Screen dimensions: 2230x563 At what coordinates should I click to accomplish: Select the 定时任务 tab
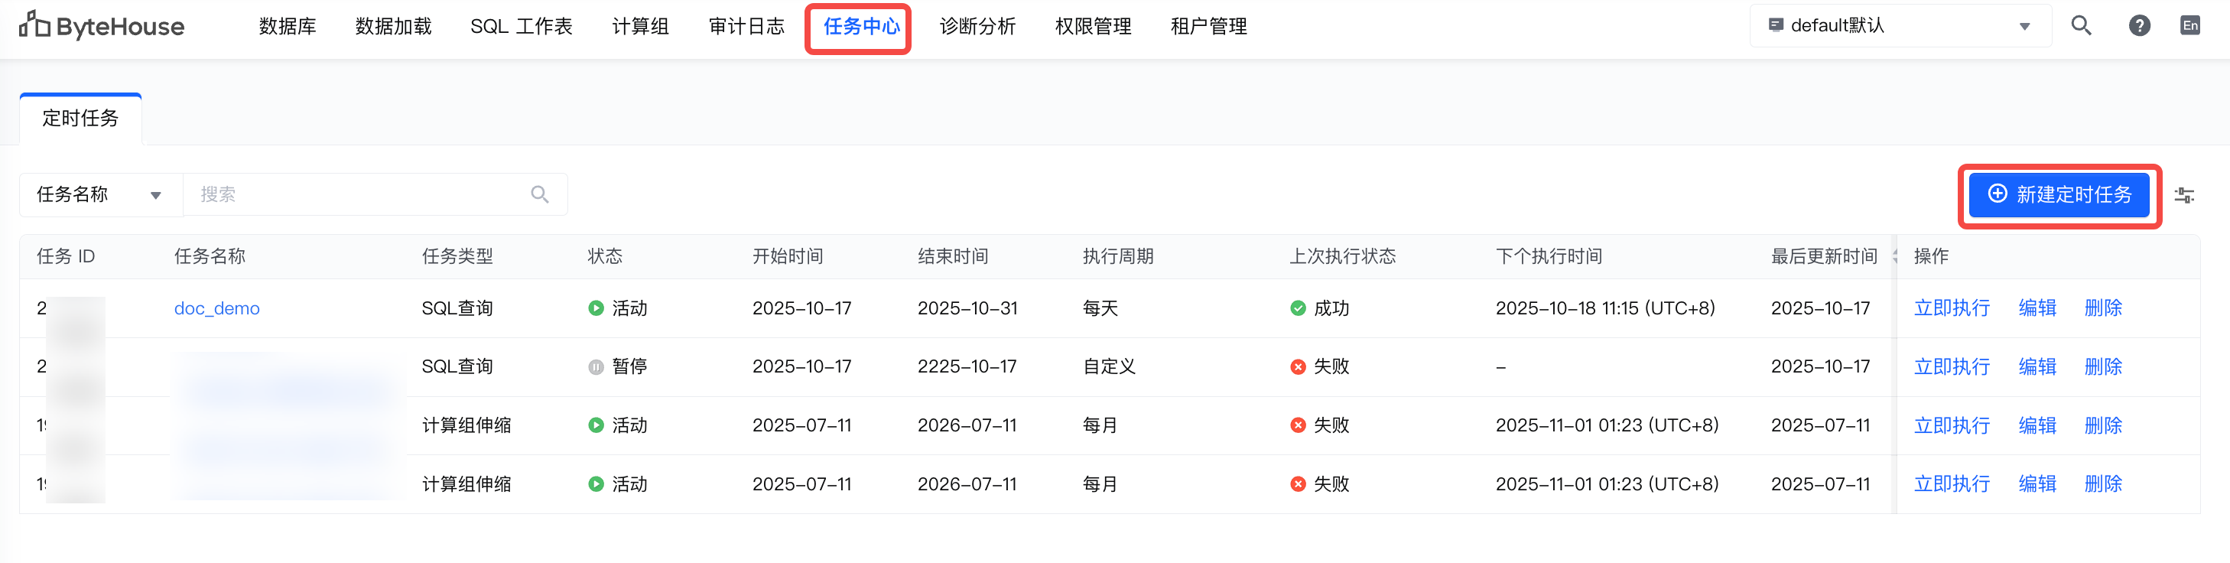pos(80,119)
